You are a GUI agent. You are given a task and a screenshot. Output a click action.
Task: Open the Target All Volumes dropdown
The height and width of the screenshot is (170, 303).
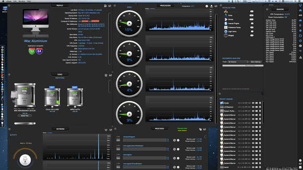click(x=238, y=62)
